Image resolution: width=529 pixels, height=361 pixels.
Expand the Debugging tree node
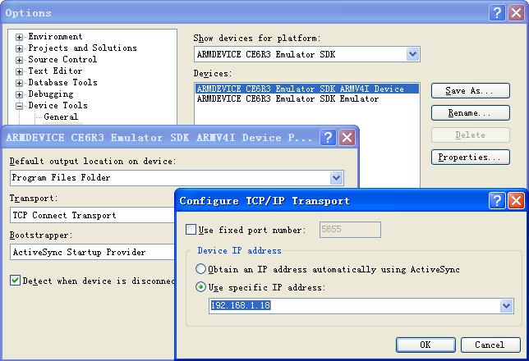click(x=19, y=94)
